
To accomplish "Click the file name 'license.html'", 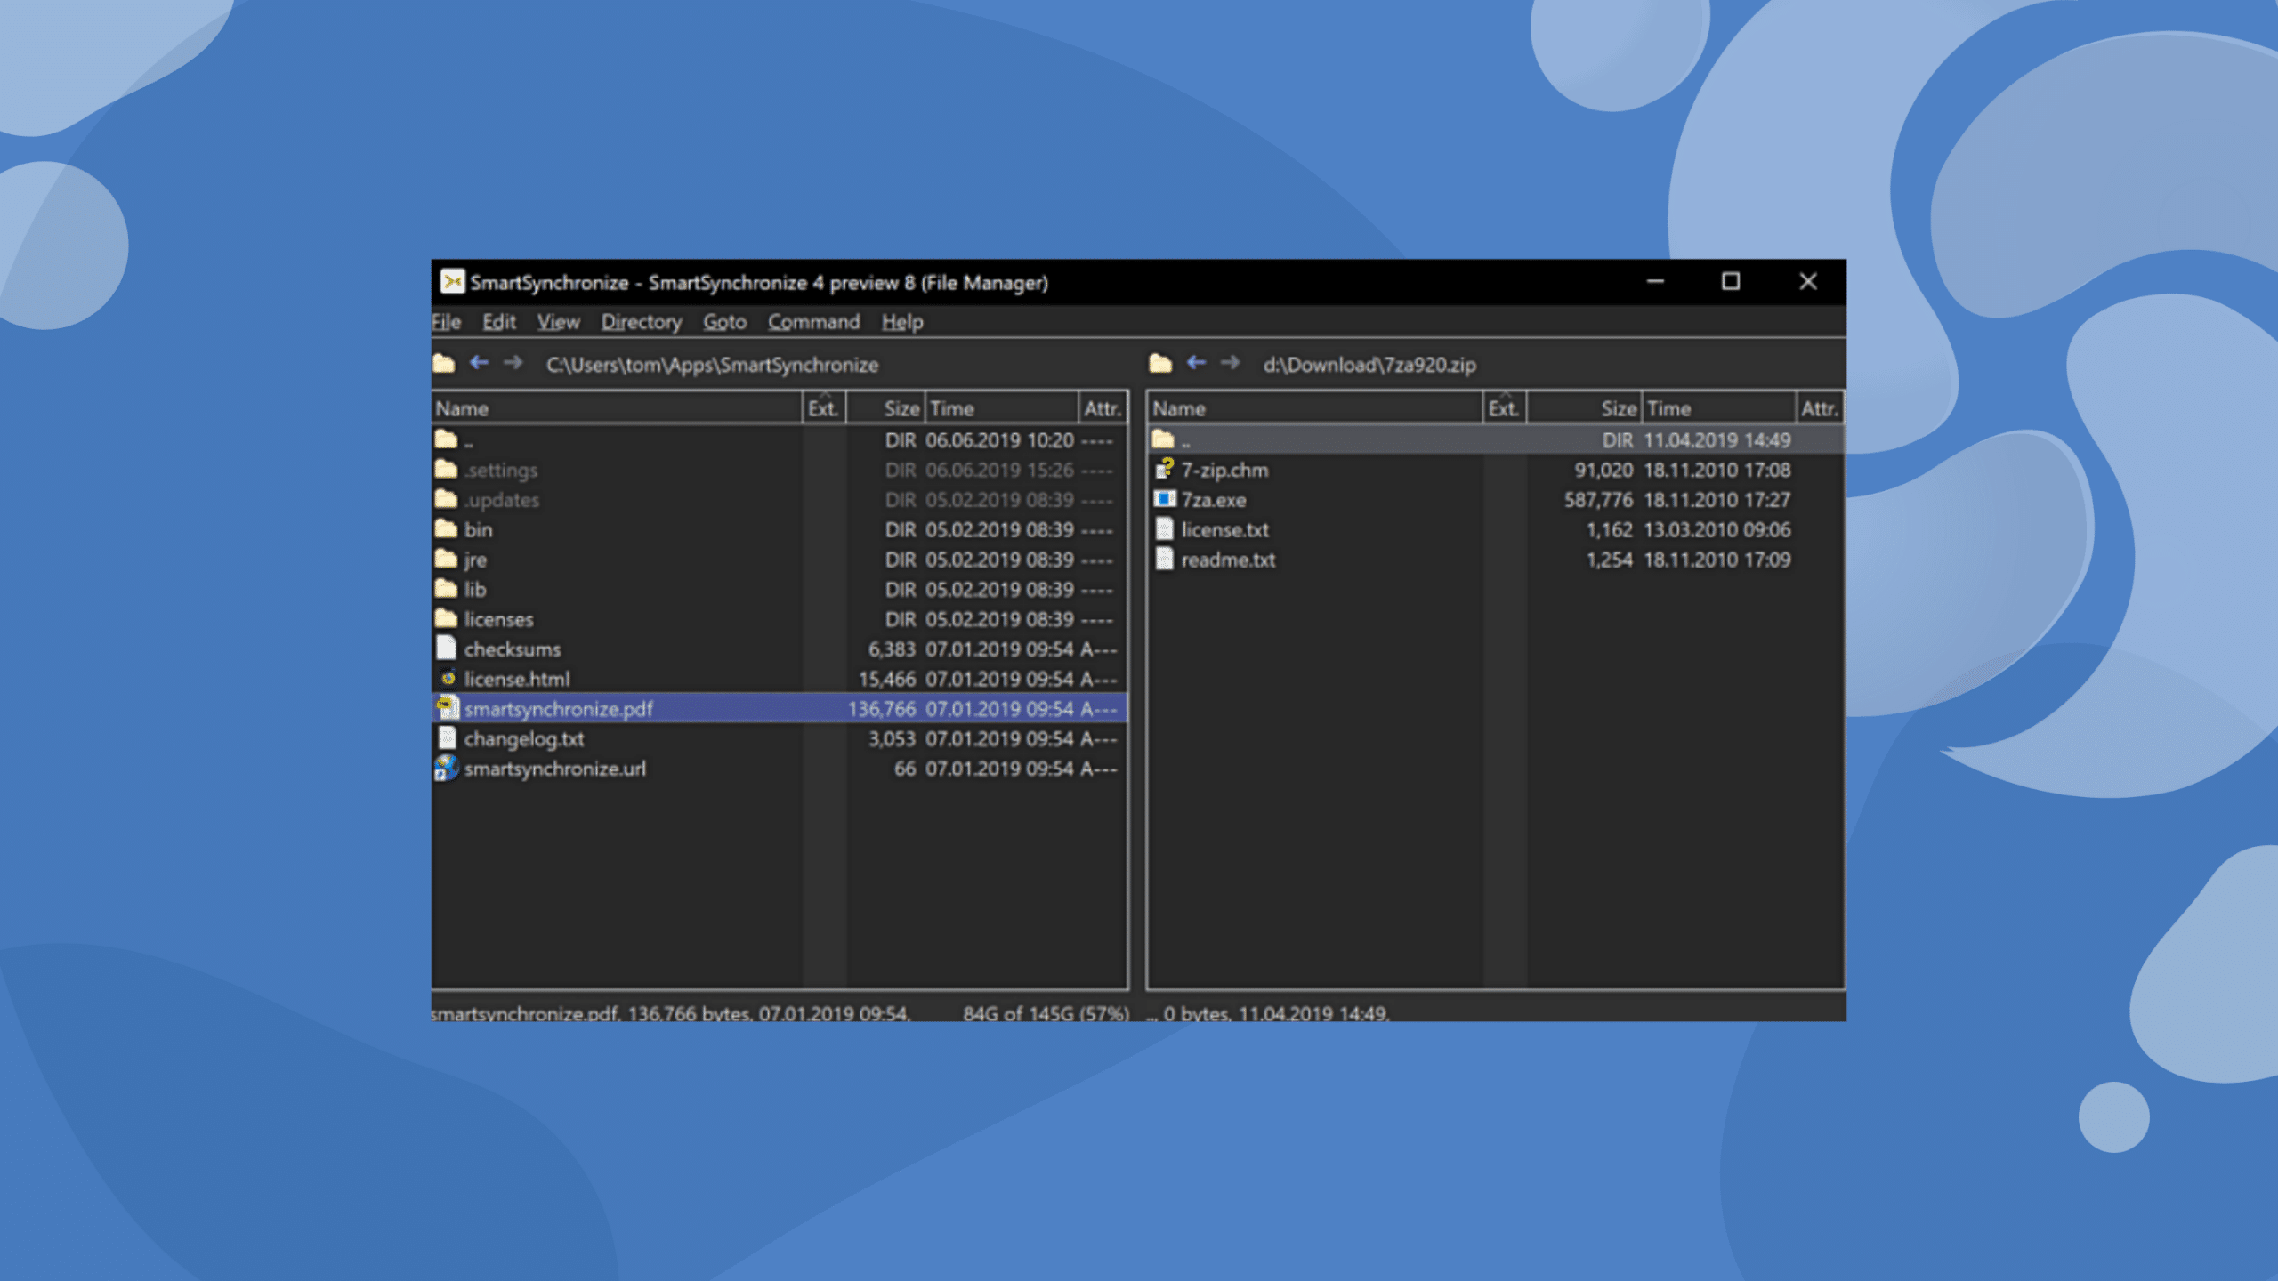I will 517,679.
